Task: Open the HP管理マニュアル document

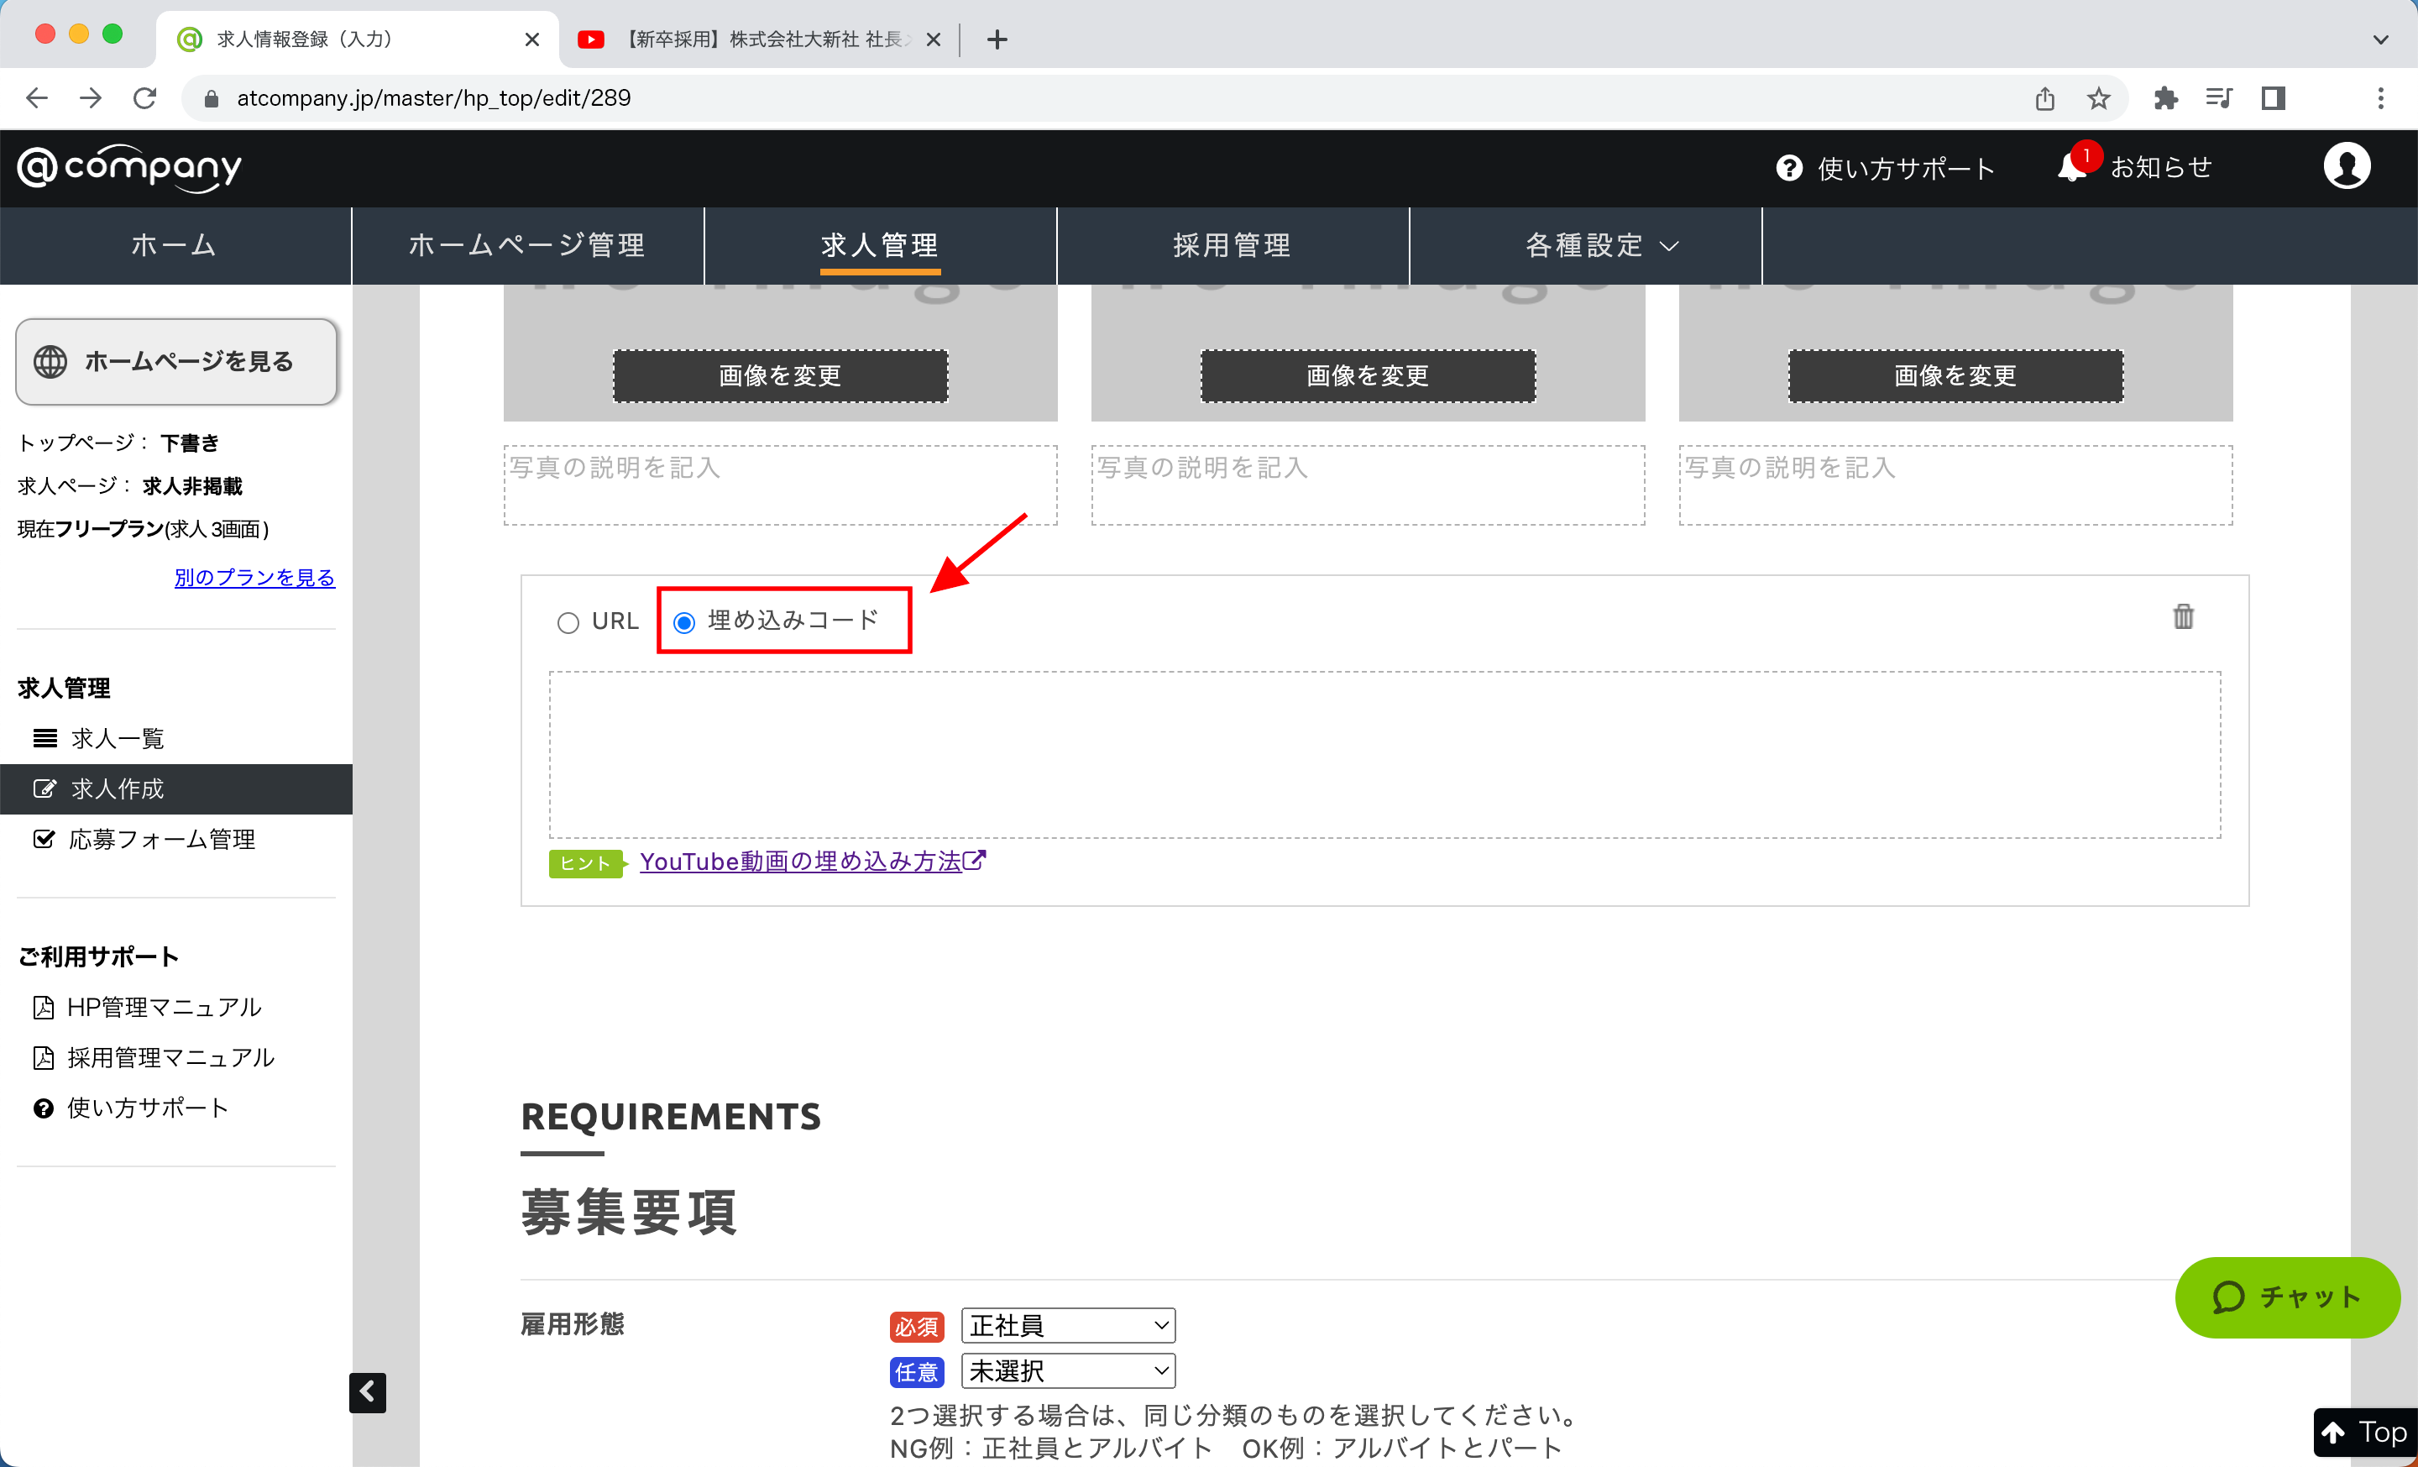Action: coord(164,1008)
